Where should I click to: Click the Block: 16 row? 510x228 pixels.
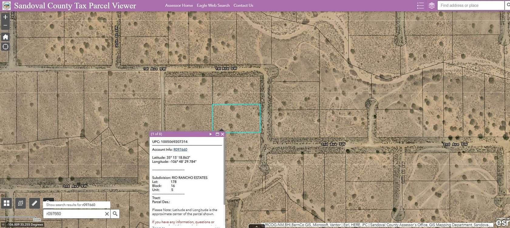point(164,185)
